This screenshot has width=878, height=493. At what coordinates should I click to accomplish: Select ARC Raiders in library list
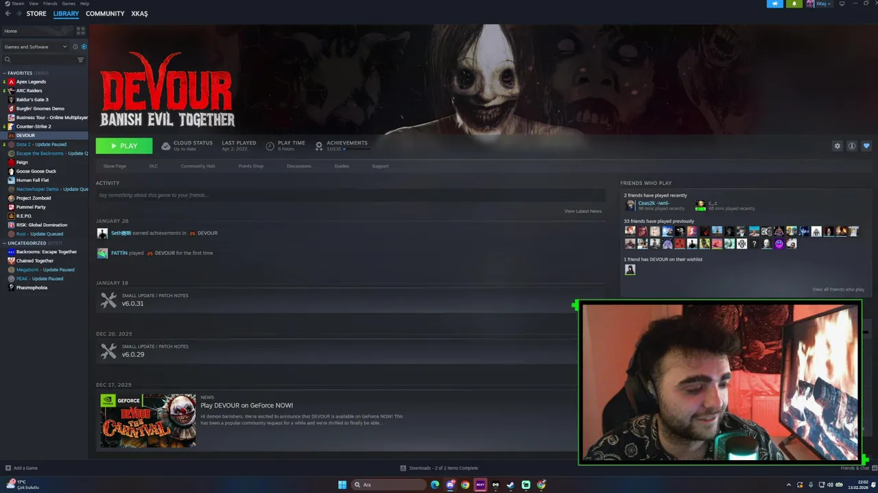29,90
